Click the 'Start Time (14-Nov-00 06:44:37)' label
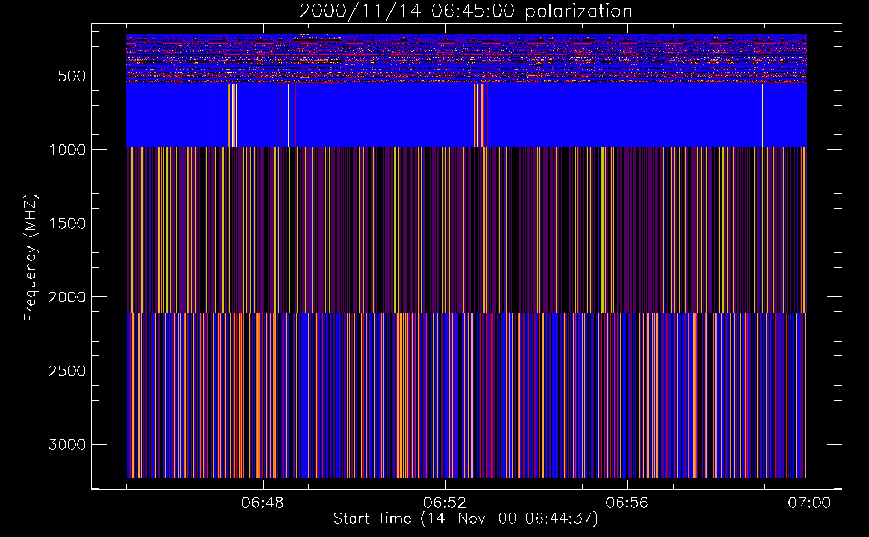This screenshot has width=869, height=537. click(x=466, y=519)
